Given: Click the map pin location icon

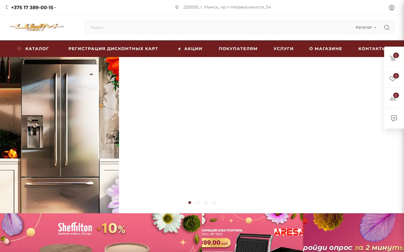Looking at the screenshot, I should 177,7.
